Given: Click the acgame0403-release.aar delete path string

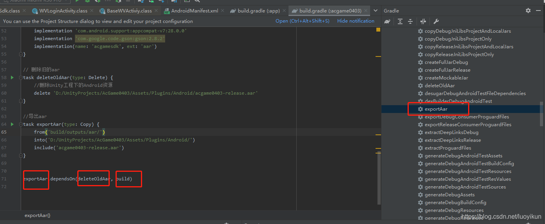Looking at the screenshot, I should pos(155,93).
